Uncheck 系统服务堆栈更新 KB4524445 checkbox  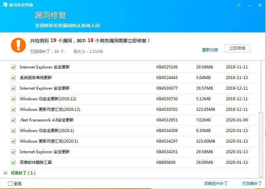[13, 78]
